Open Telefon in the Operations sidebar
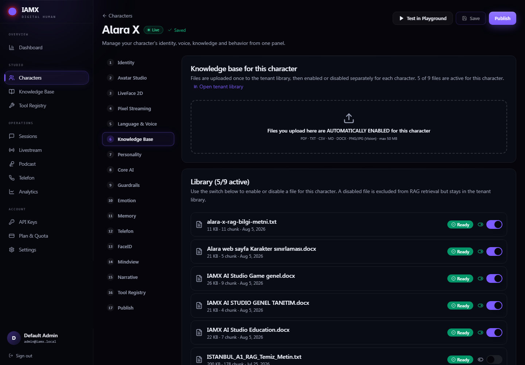525x365 pixels. (47, 178)
